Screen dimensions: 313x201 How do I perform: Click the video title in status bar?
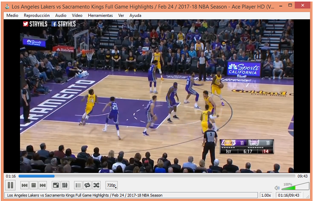[x=85, y=195]
